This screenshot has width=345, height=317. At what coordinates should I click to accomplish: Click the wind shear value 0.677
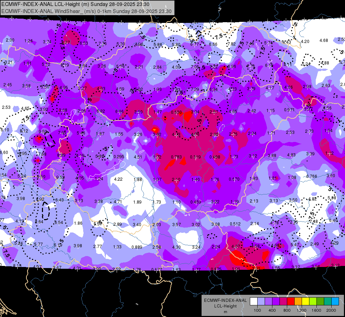pyautogui.click(x=157, y=269)
